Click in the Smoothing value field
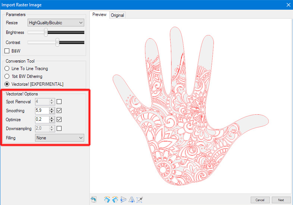293x205 pixels. pyautogui.click(x=42, y=110)
